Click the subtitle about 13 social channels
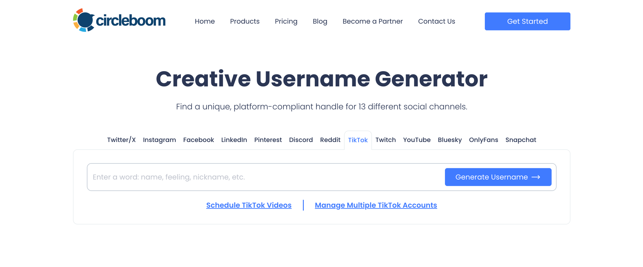643x267 pixels. pos(321,107)
